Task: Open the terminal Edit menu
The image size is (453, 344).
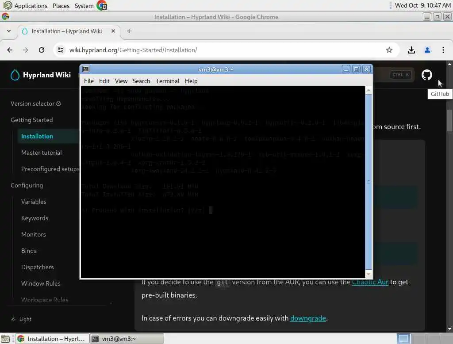Action: click(x=104, y=81)
